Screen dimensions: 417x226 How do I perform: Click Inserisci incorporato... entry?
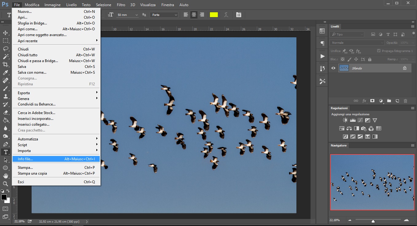pyautogui.click(x=56, y=119)
